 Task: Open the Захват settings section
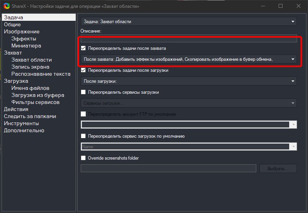coord(13,53)
